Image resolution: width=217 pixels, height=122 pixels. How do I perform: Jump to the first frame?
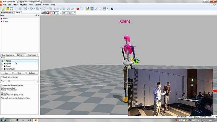click(56, 9)
